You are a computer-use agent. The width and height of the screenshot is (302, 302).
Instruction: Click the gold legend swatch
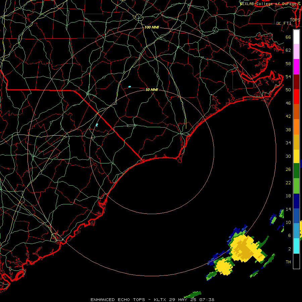click(x=296, y=142)
